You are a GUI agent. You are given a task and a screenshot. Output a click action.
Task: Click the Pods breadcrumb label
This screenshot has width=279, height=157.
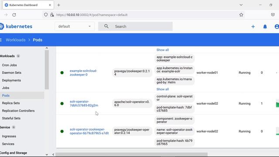tap(37, 40)
